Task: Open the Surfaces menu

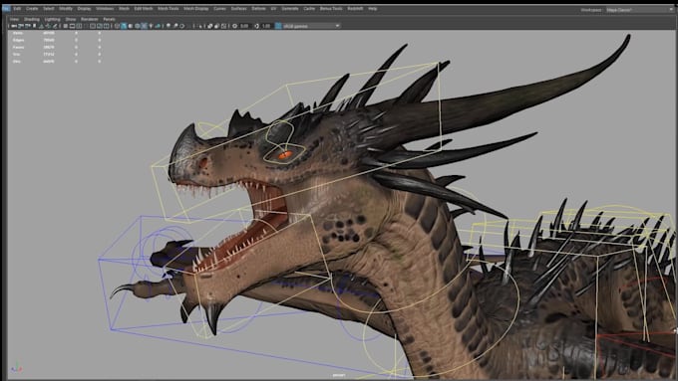Action: tap(238, 9)
